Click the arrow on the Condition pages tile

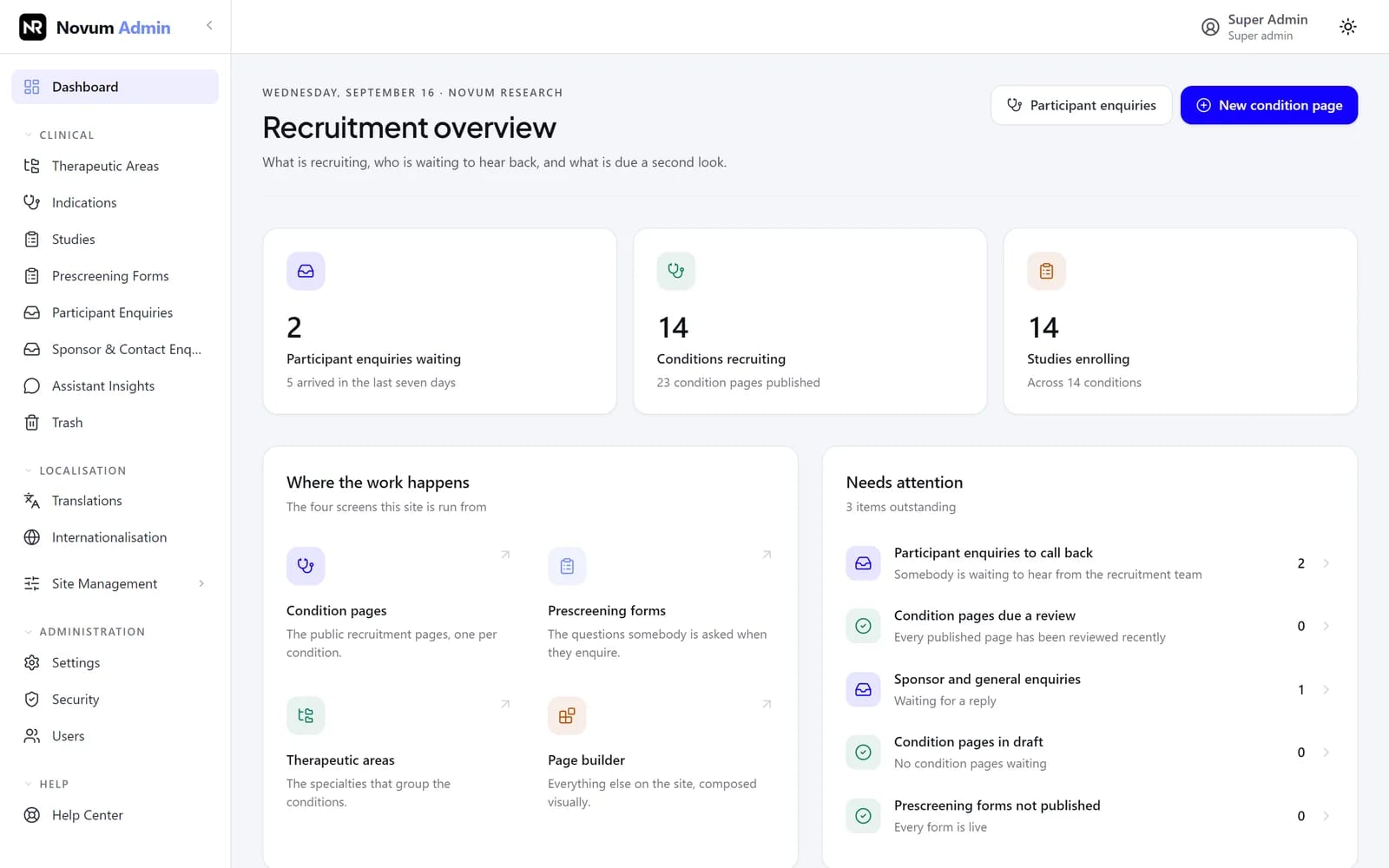coord(505,555)
